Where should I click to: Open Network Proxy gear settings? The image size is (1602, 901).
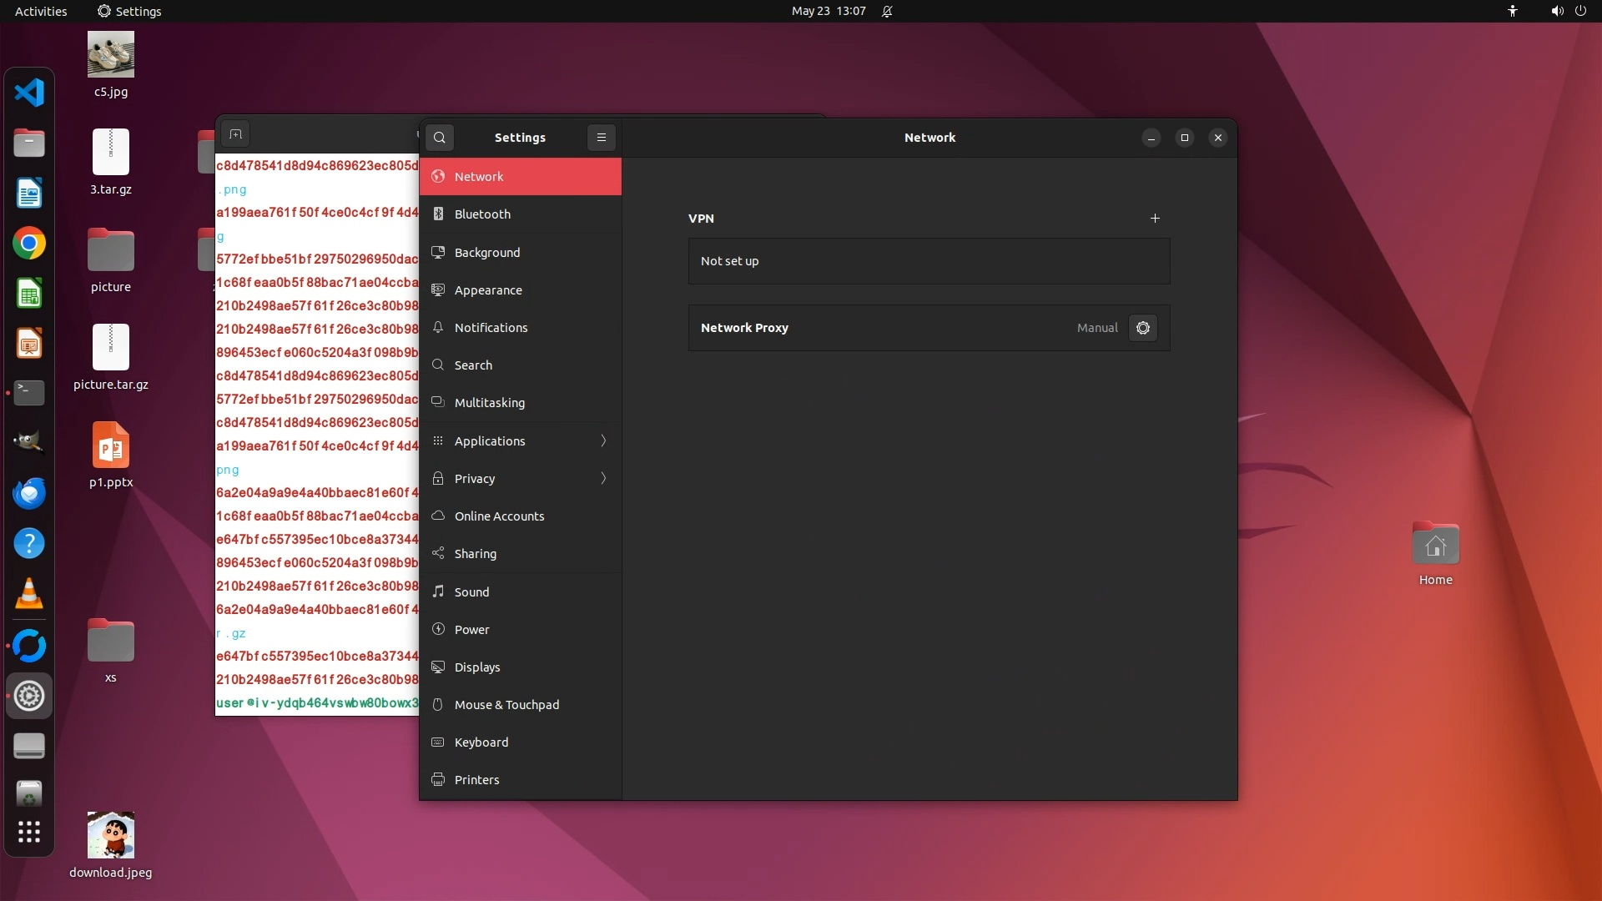click(x=1143, y=328)
